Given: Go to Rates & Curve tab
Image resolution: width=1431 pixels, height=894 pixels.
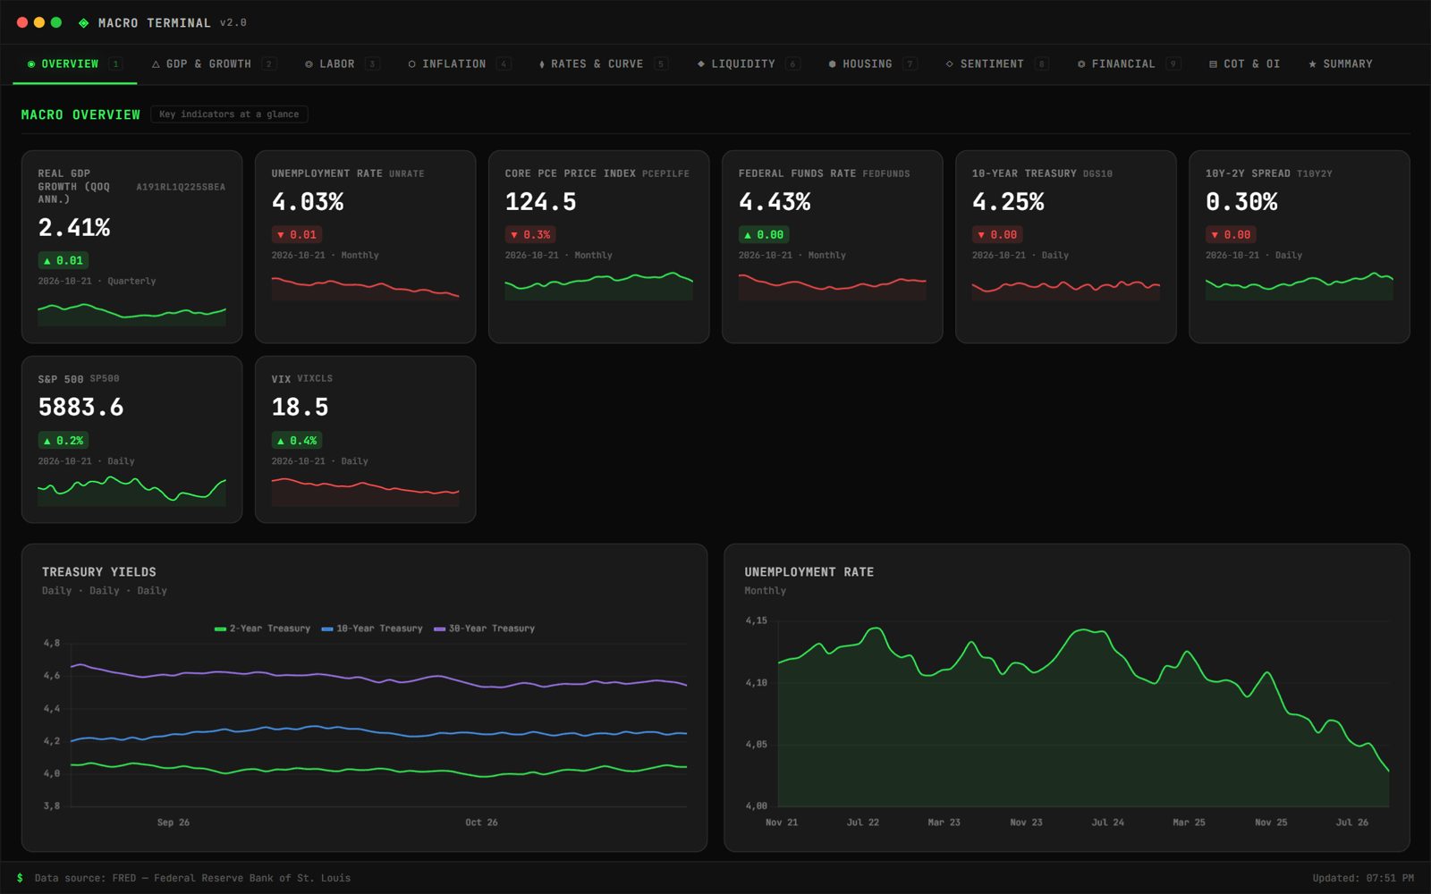Looking at the screenshot, I should pyautogui.click(x=604, y=64).
